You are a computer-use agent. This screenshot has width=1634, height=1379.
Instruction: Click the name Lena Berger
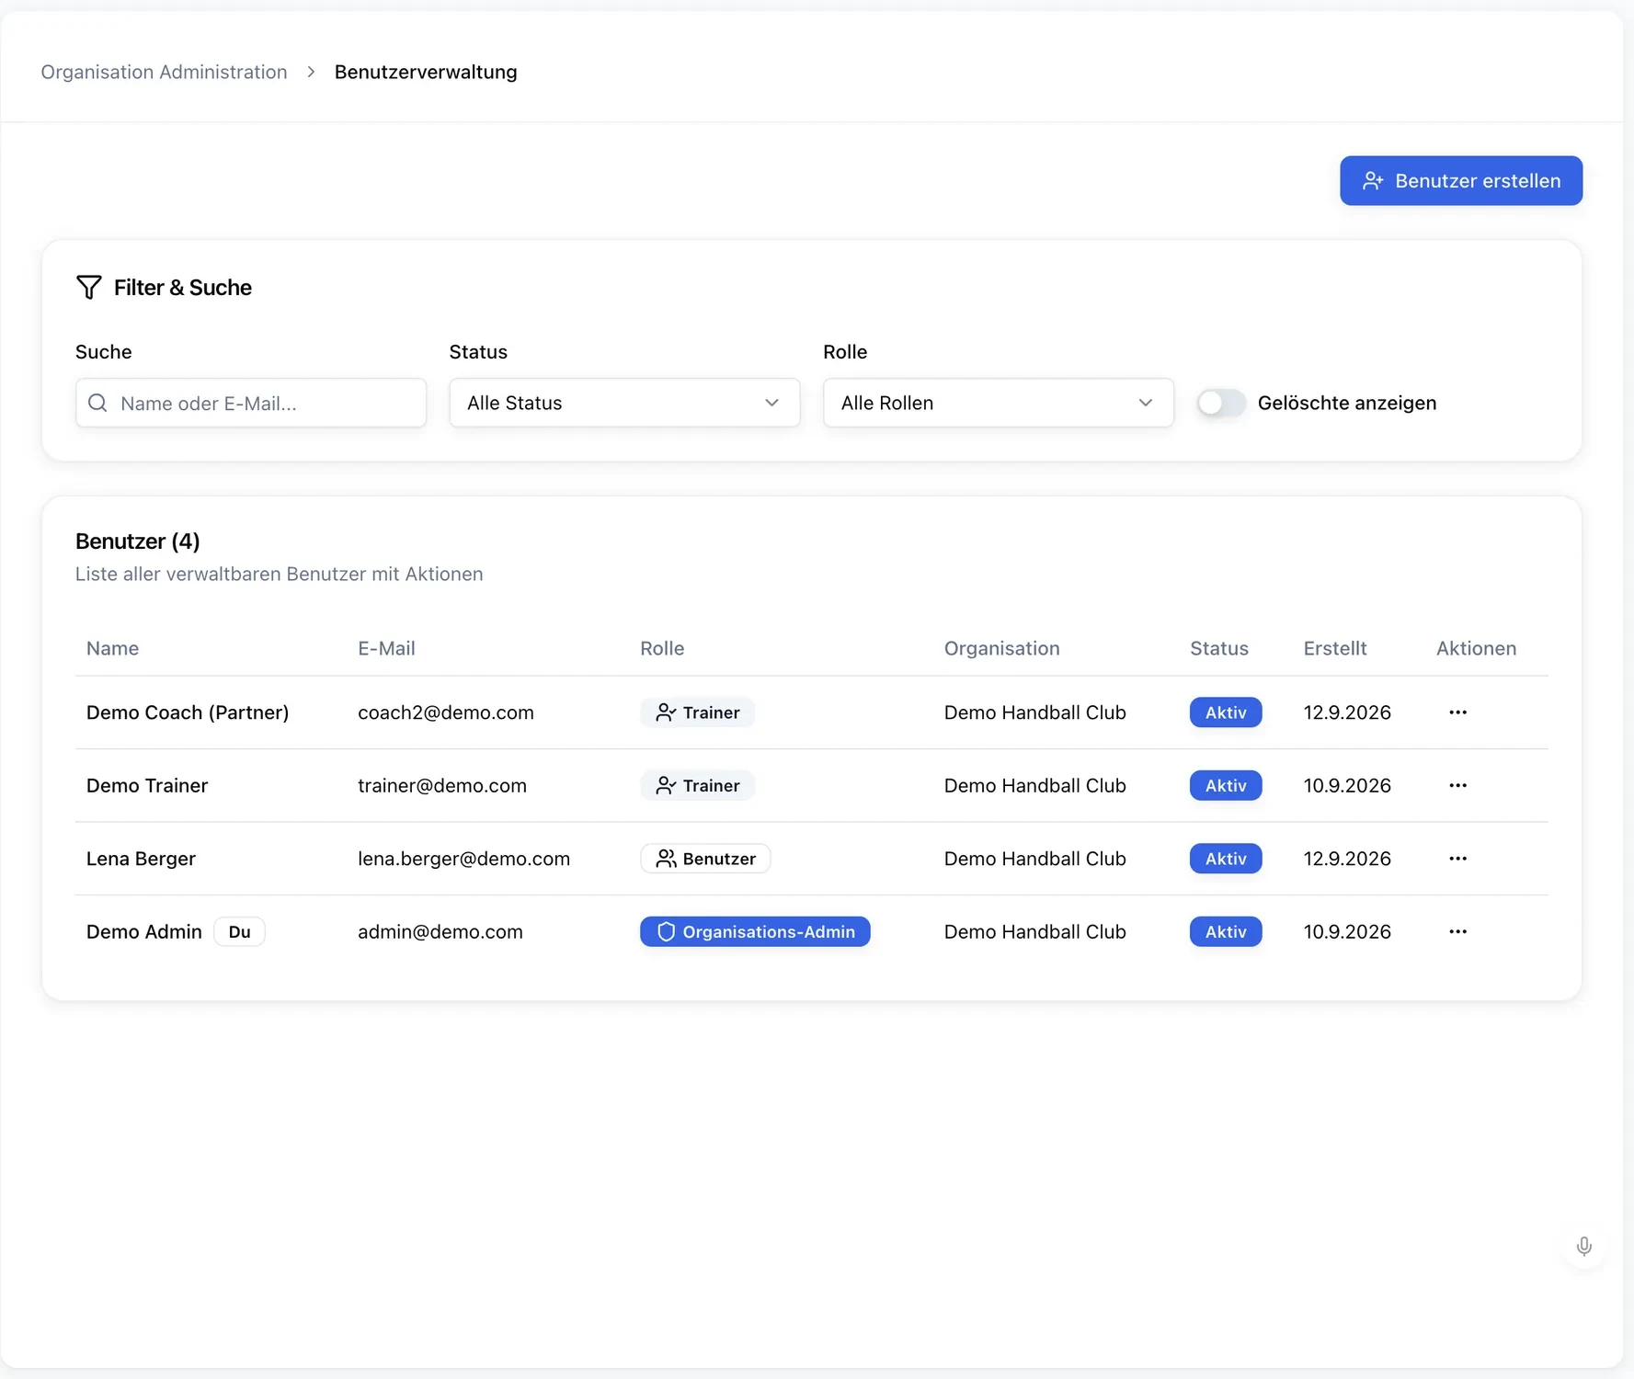(x=141, y=859)
